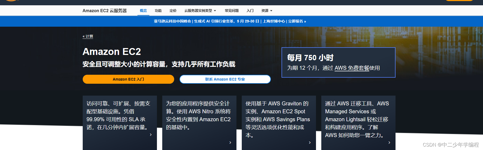The height and width of the screenshot is (150, 483).
Task: Open the 定价 tab
Action: 173,11
